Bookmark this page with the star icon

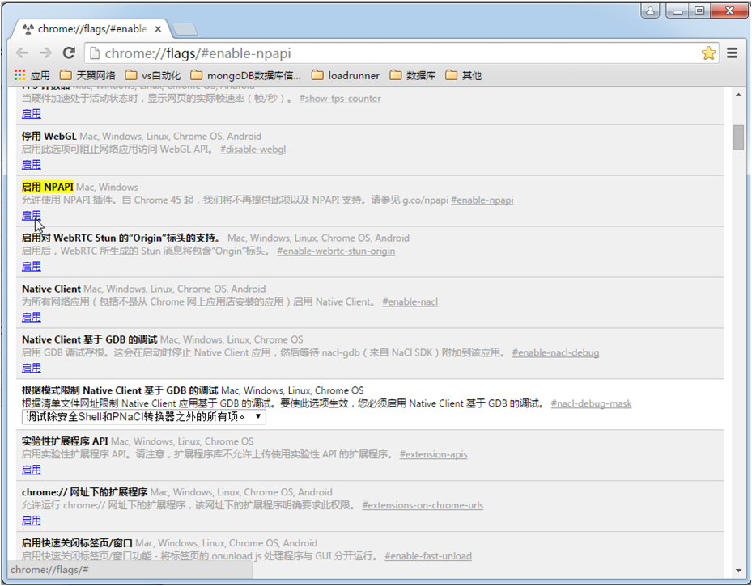coord(708,53)
